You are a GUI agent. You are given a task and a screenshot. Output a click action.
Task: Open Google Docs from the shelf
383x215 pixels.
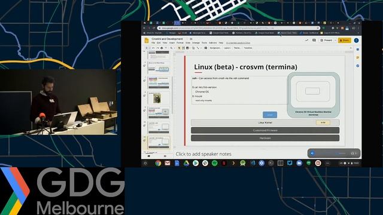point(177,163)
